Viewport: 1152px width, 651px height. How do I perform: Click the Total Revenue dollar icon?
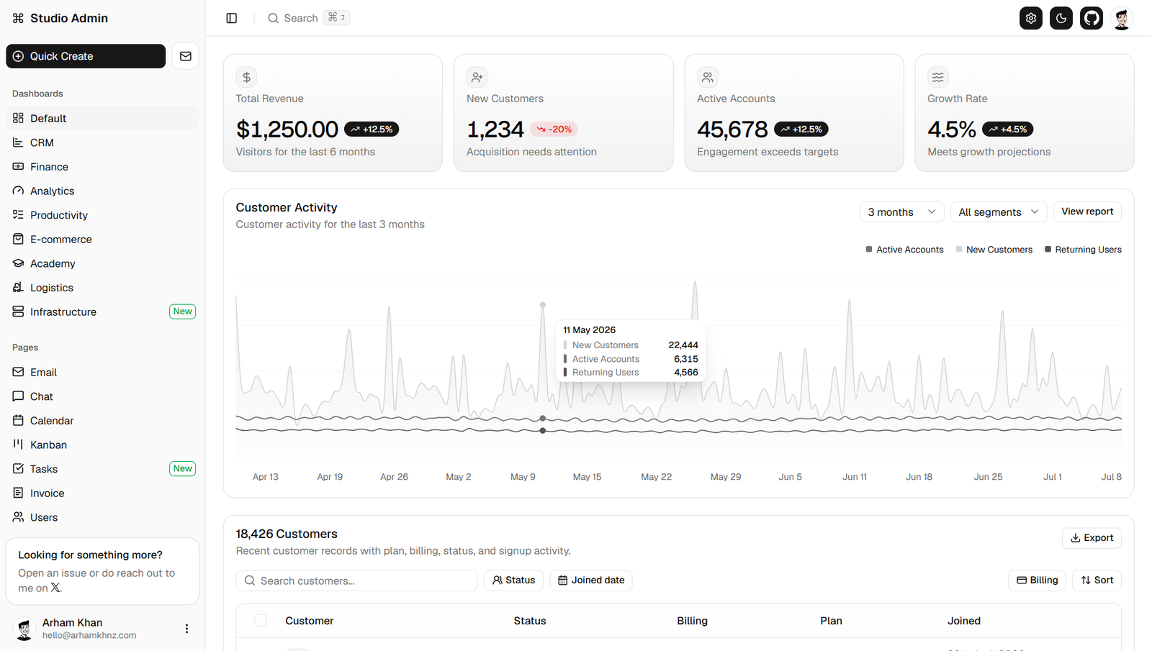[x=246, y=77]
